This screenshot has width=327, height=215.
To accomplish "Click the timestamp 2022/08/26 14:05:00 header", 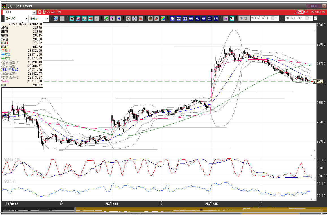I will pos(25,24).
